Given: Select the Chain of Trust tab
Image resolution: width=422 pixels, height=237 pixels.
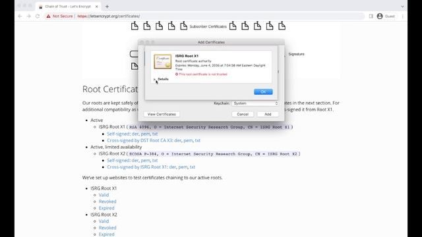Looking at the screenshot, I should point(68,7).
